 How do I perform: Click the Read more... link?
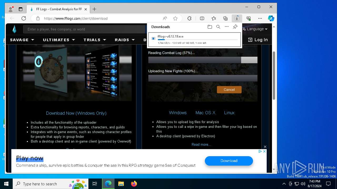tap(201, 144)
